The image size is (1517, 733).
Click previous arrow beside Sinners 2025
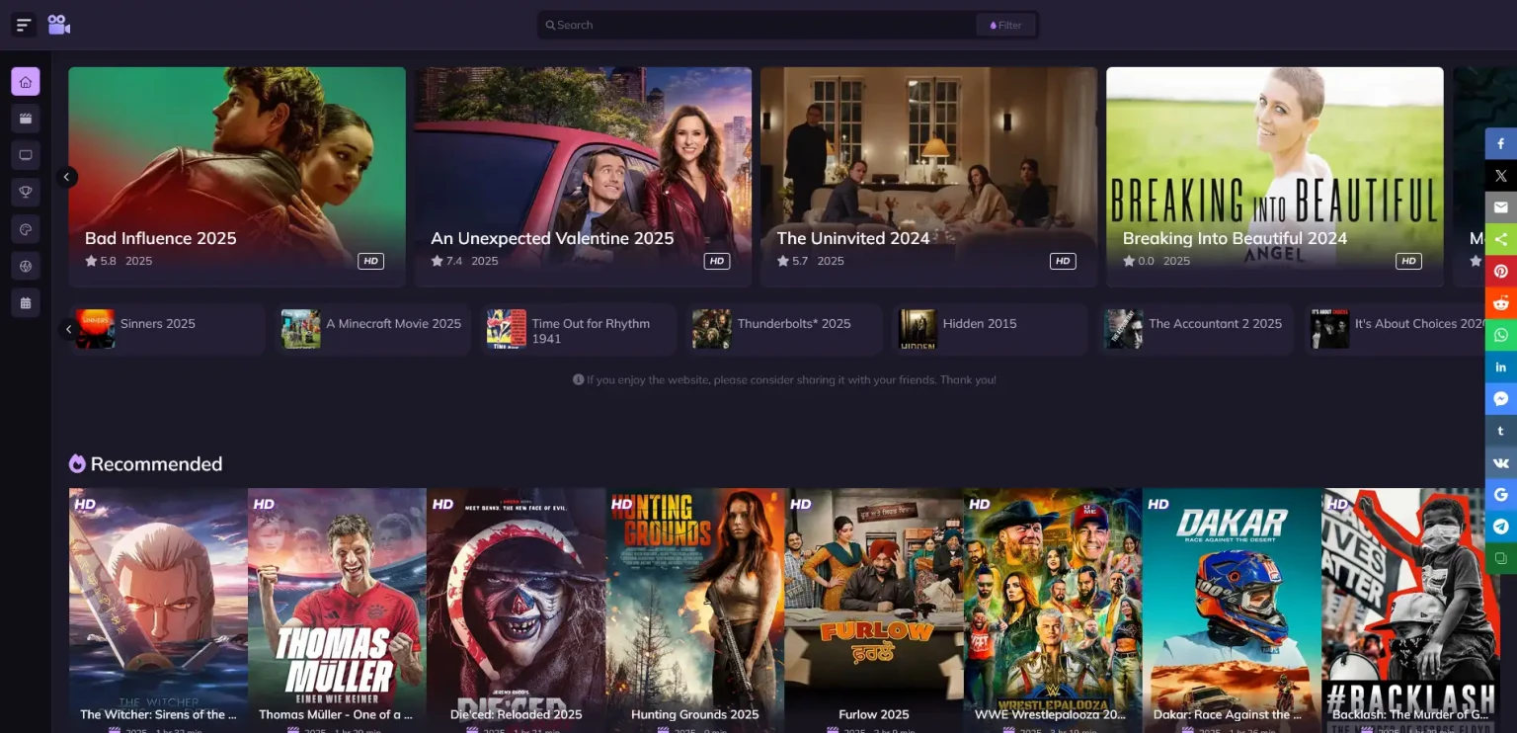coord(68,329)
